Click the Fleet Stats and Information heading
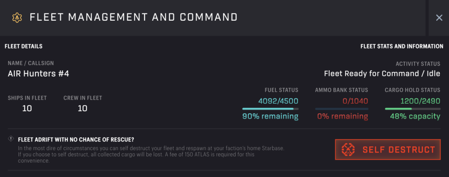 402,46
